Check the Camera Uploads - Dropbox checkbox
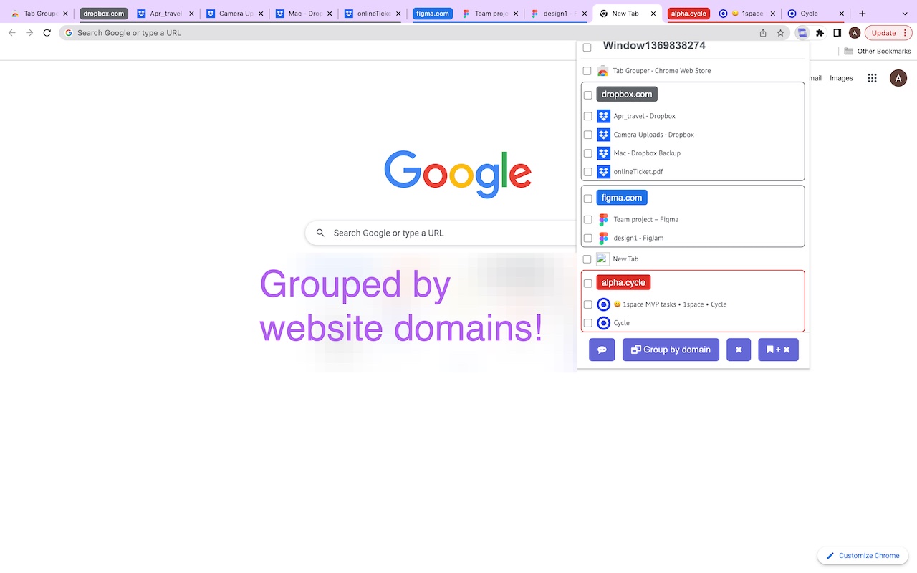The width and height of the screenshot is (917, 573). pos(587,135)
